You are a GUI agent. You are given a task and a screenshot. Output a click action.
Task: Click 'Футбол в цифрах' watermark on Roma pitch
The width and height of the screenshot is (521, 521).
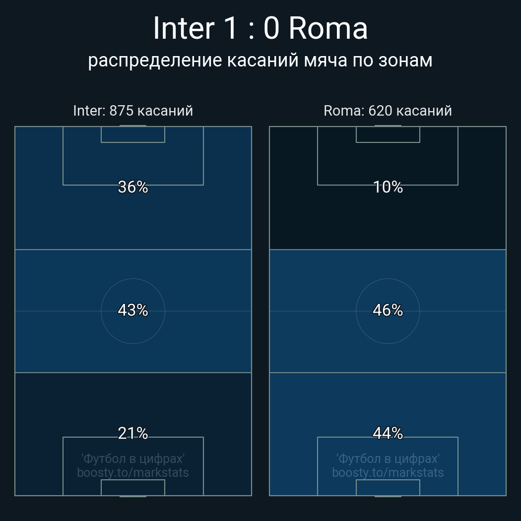pos(388,458)
